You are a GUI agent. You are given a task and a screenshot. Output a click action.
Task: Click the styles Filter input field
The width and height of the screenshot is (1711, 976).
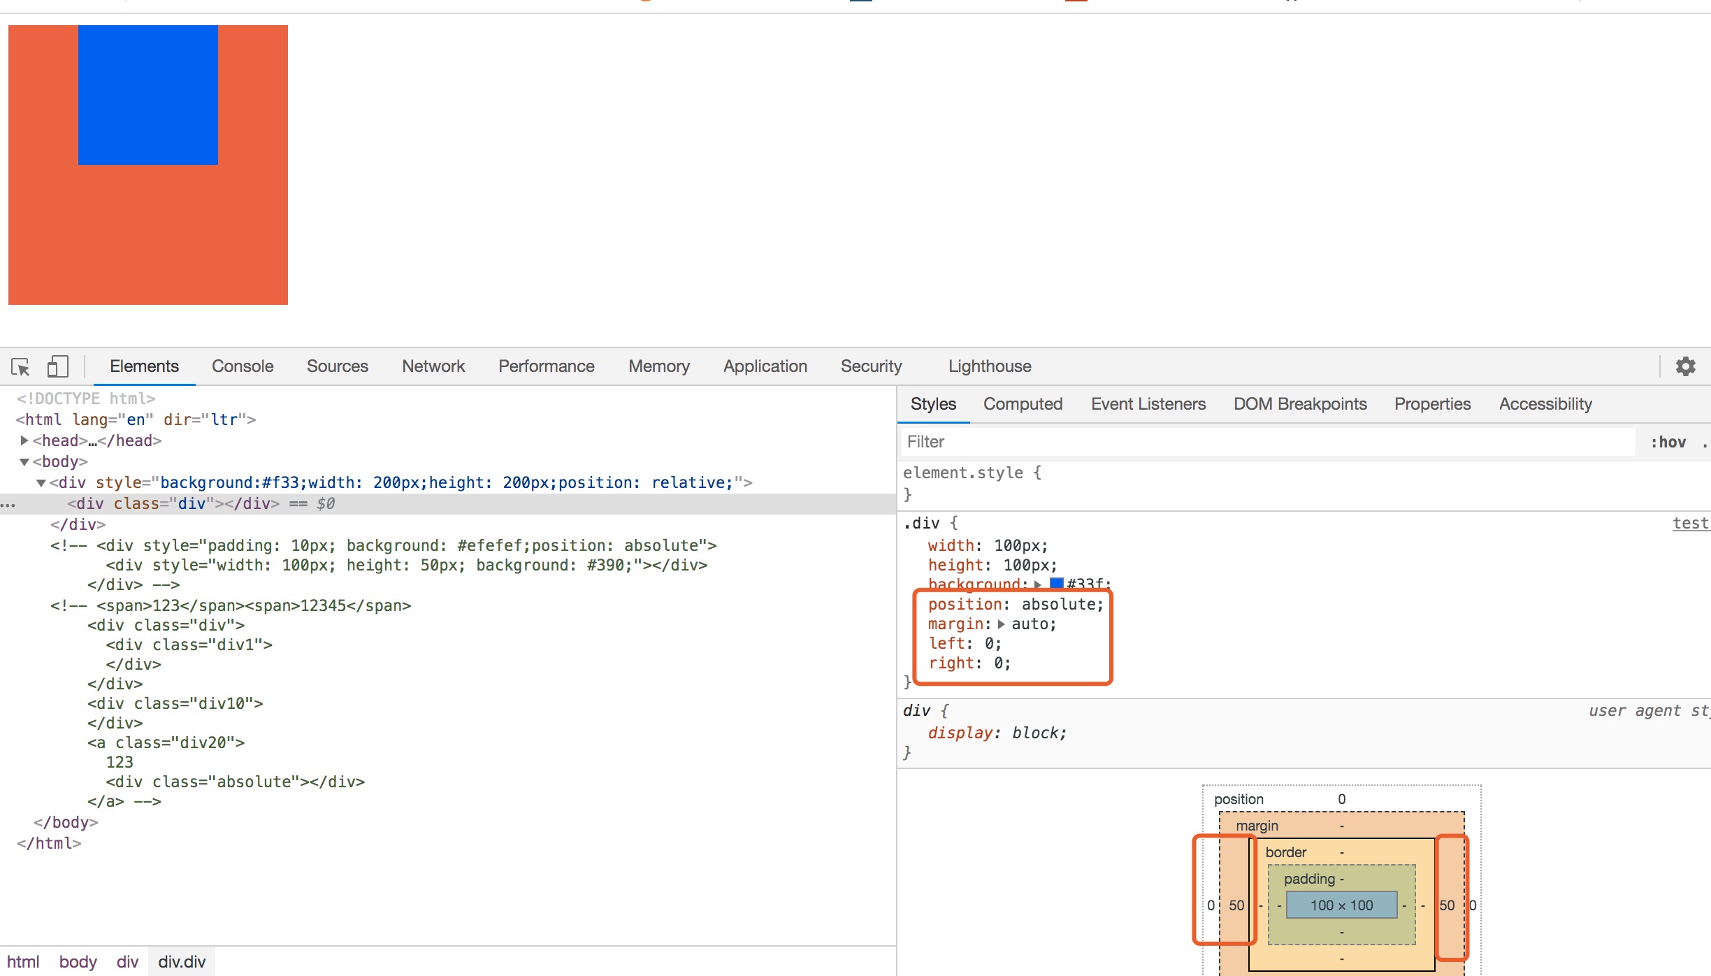(x=1269, y=442)
